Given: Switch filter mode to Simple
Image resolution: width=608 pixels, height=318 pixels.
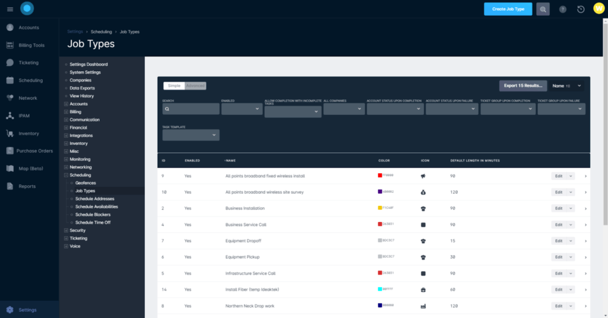Looking at the screenshot, I should pos(174,85).
